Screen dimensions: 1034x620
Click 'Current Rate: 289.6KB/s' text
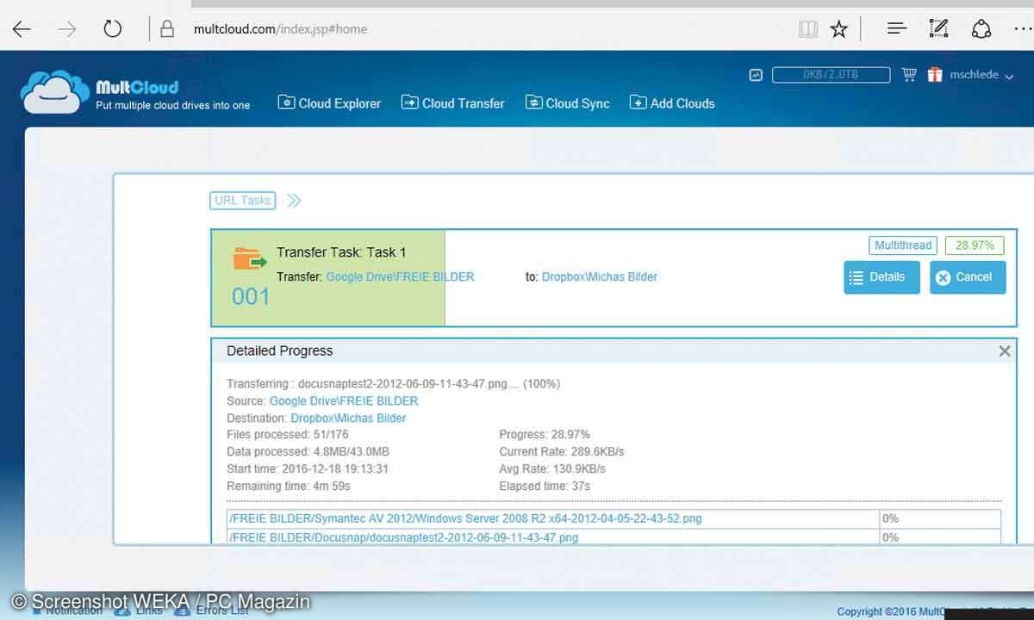click(562, 452)
